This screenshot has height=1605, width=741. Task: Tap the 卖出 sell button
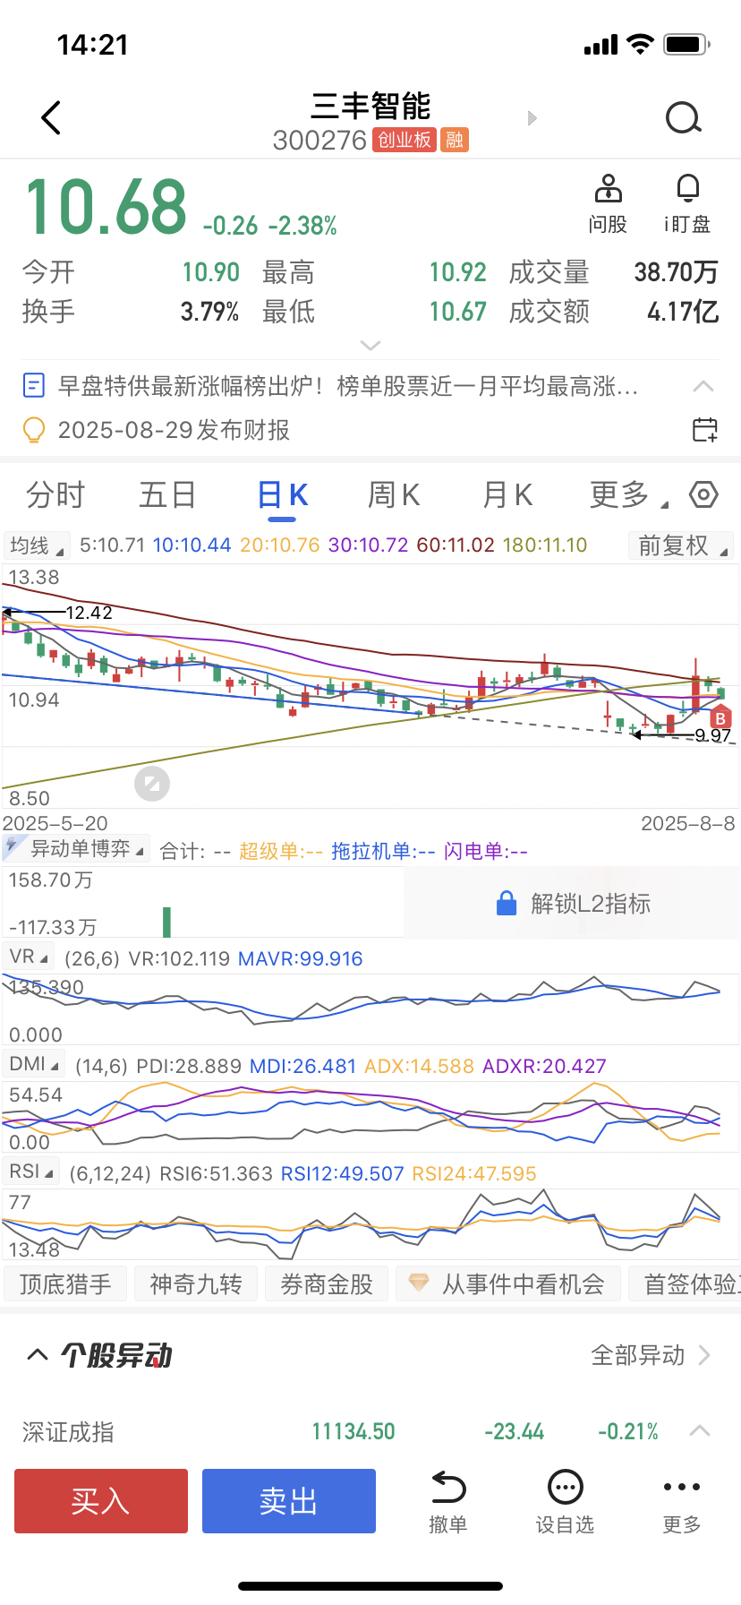tap(289, 1501)
